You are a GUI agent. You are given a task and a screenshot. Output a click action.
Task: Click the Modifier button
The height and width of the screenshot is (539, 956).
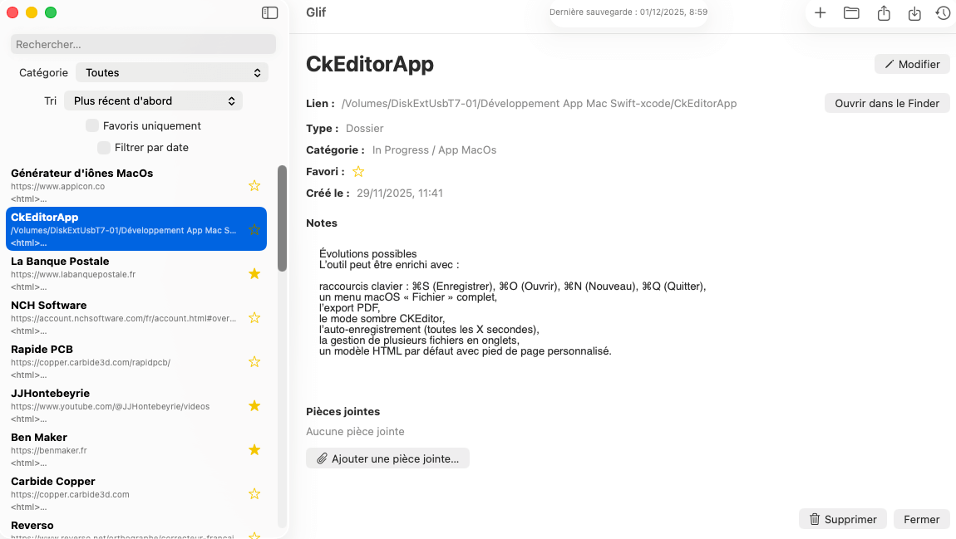[x=912, y=64]
